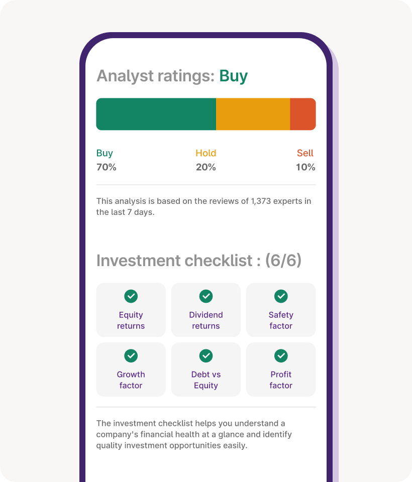Select the Equity returns label
Screen dimensions: 412x482
coord(131,320)
